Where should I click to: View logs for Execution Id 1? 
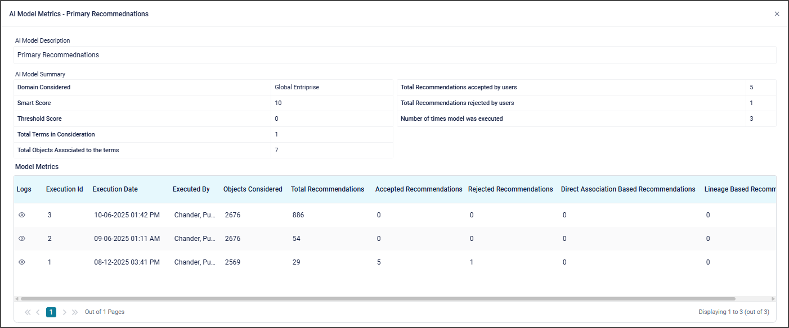[x=22, y=262]
